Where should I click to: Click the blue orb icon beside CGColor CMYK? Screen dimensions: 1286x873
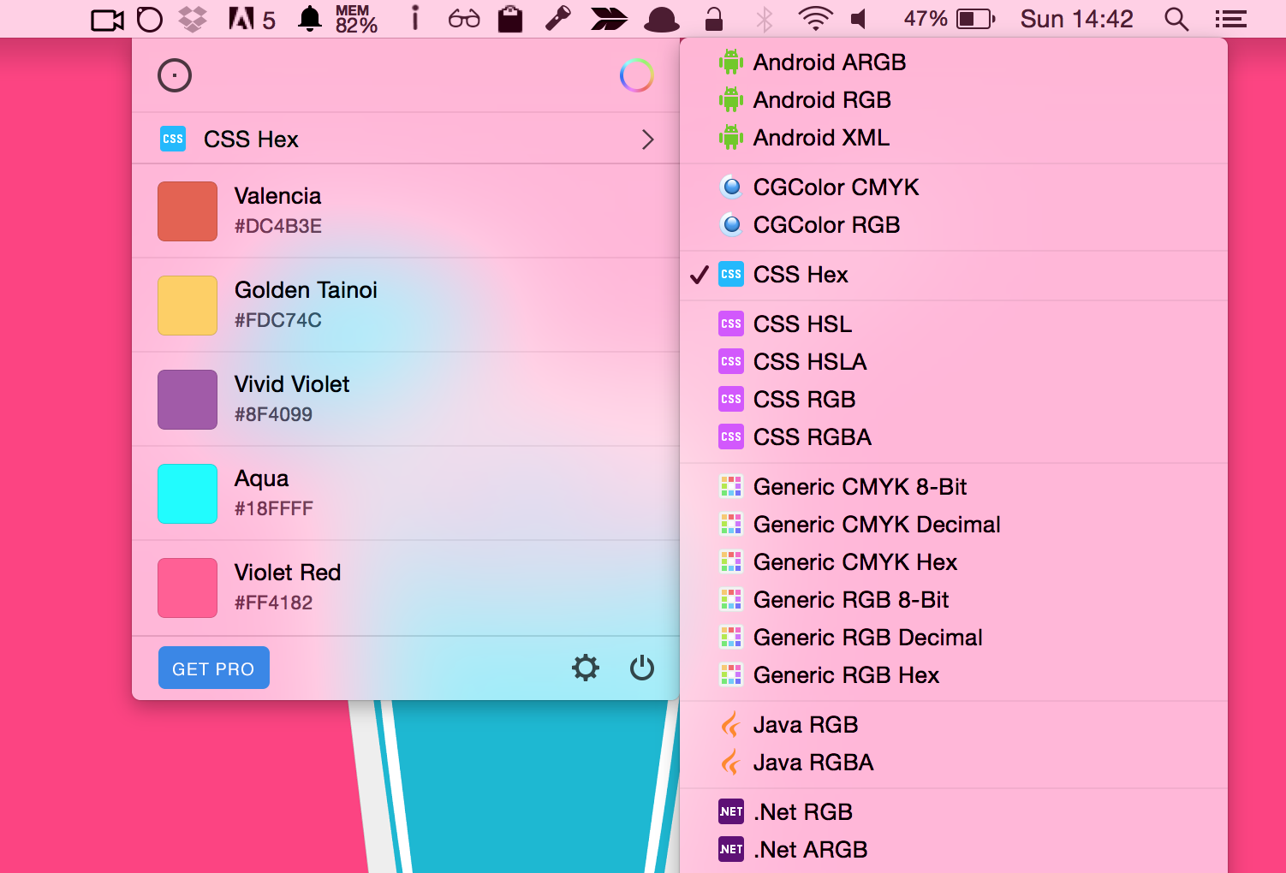(x=731, y=187)
